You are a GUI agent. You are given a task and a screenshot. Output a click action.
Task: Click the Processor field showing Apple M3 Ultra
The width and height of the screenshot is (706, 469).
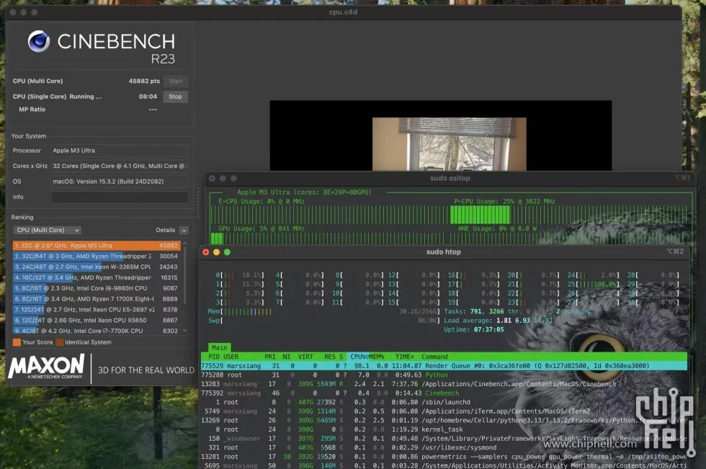(120, 151)
